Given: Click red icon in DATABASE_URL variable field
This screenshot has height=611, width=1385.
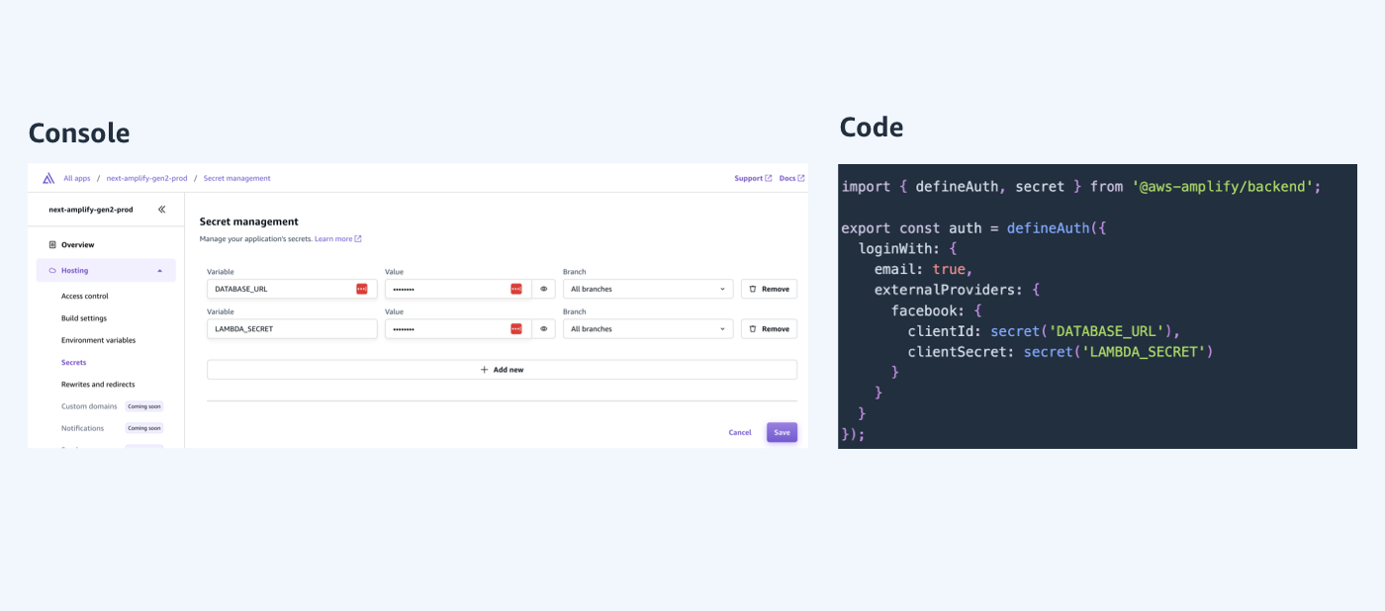Looking at the screenshot, I should click(x=362, y=289).
